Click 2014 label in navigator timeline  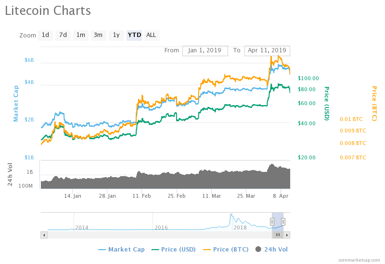point(82,228)
